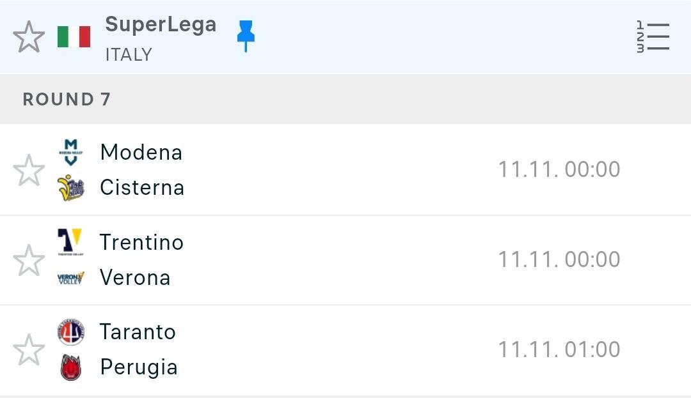
Task: Open the Perugia team name
Action: point(139,367)
